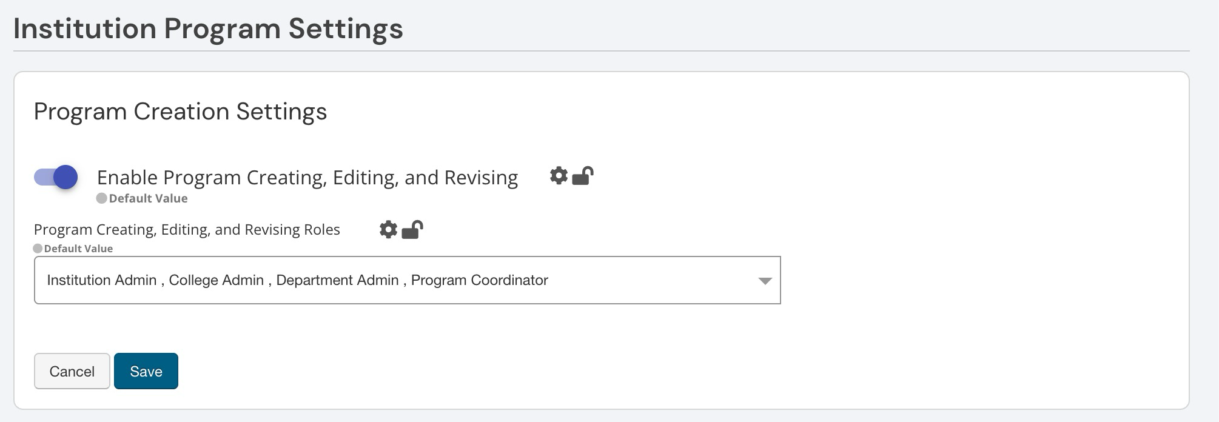Toggle Enable Program Creating, Editing, and Revising switch

pos(56,177)
